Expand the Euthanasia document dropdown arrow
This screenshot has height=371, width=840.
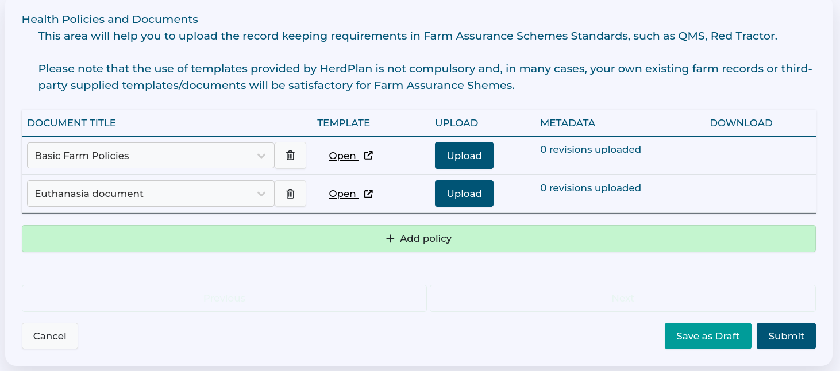[x=261, y=194]
